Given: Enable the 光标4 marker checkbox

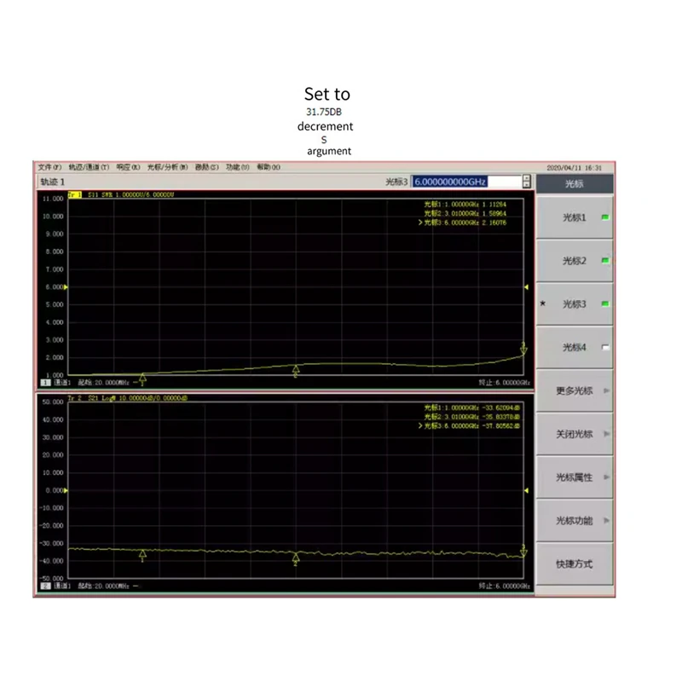Looking at the screenshot, I should [605, 347].
